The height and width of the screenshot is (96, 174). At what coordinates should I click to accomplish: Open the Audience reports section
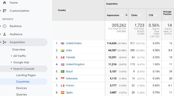[x=16, y=34]
